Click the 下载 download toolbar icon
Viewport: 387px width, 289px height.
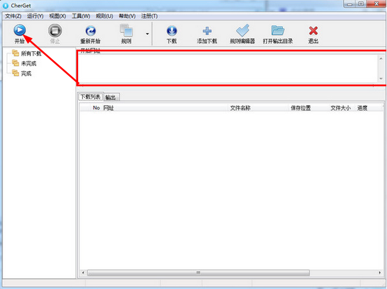click(172, 31)
